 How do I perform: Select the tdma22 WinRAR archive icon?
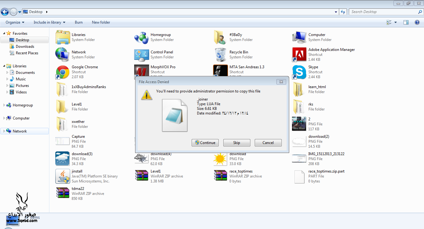62,194
